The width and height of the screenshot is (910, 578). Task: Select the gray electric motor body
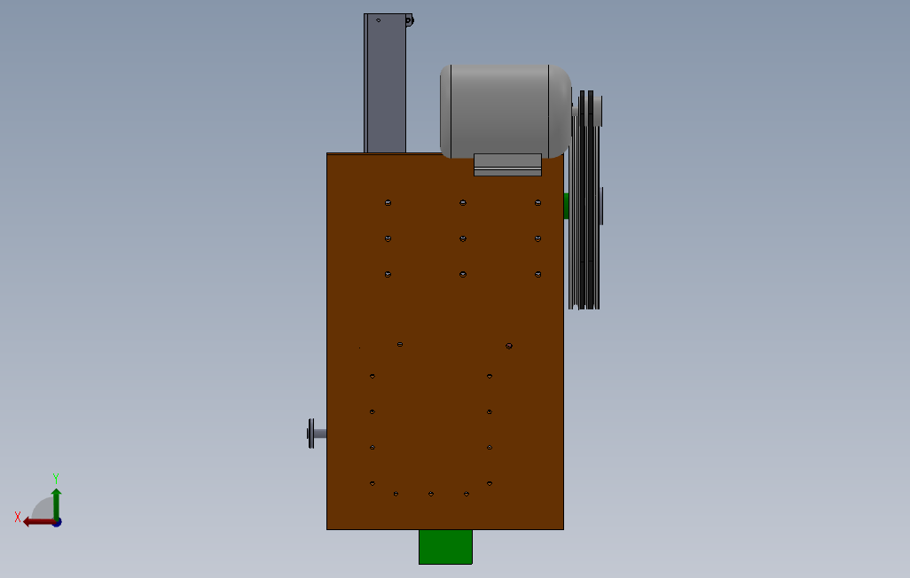[505, 110]
